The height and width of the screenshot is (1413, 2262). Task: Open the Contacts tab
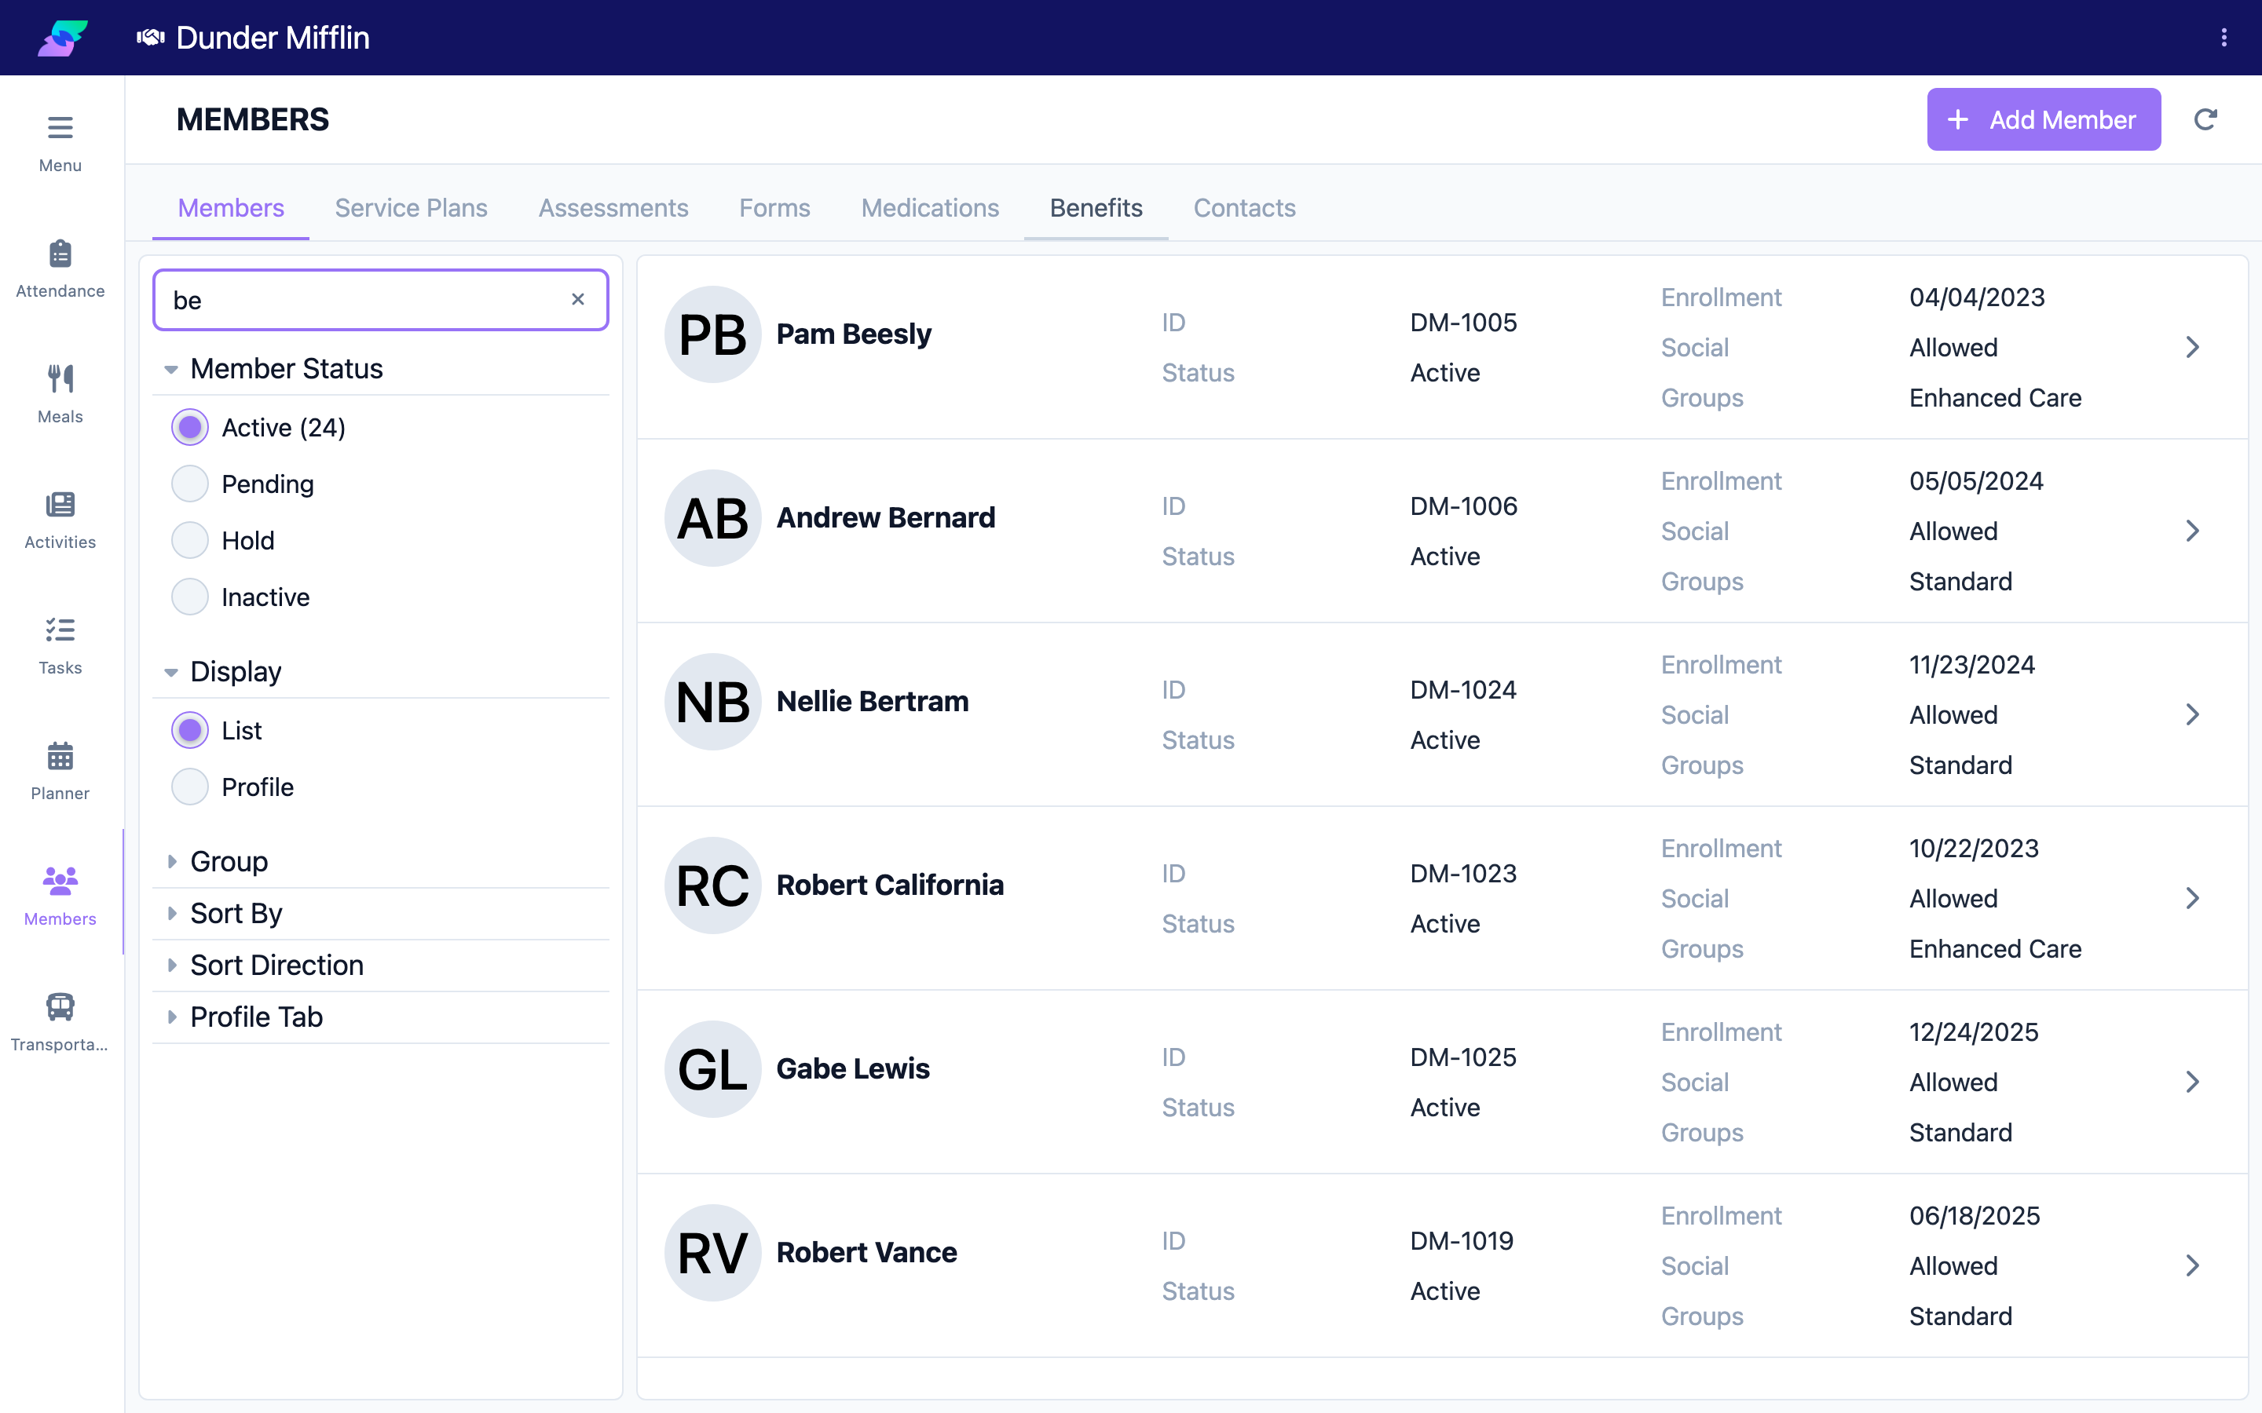coord(1244,207)
